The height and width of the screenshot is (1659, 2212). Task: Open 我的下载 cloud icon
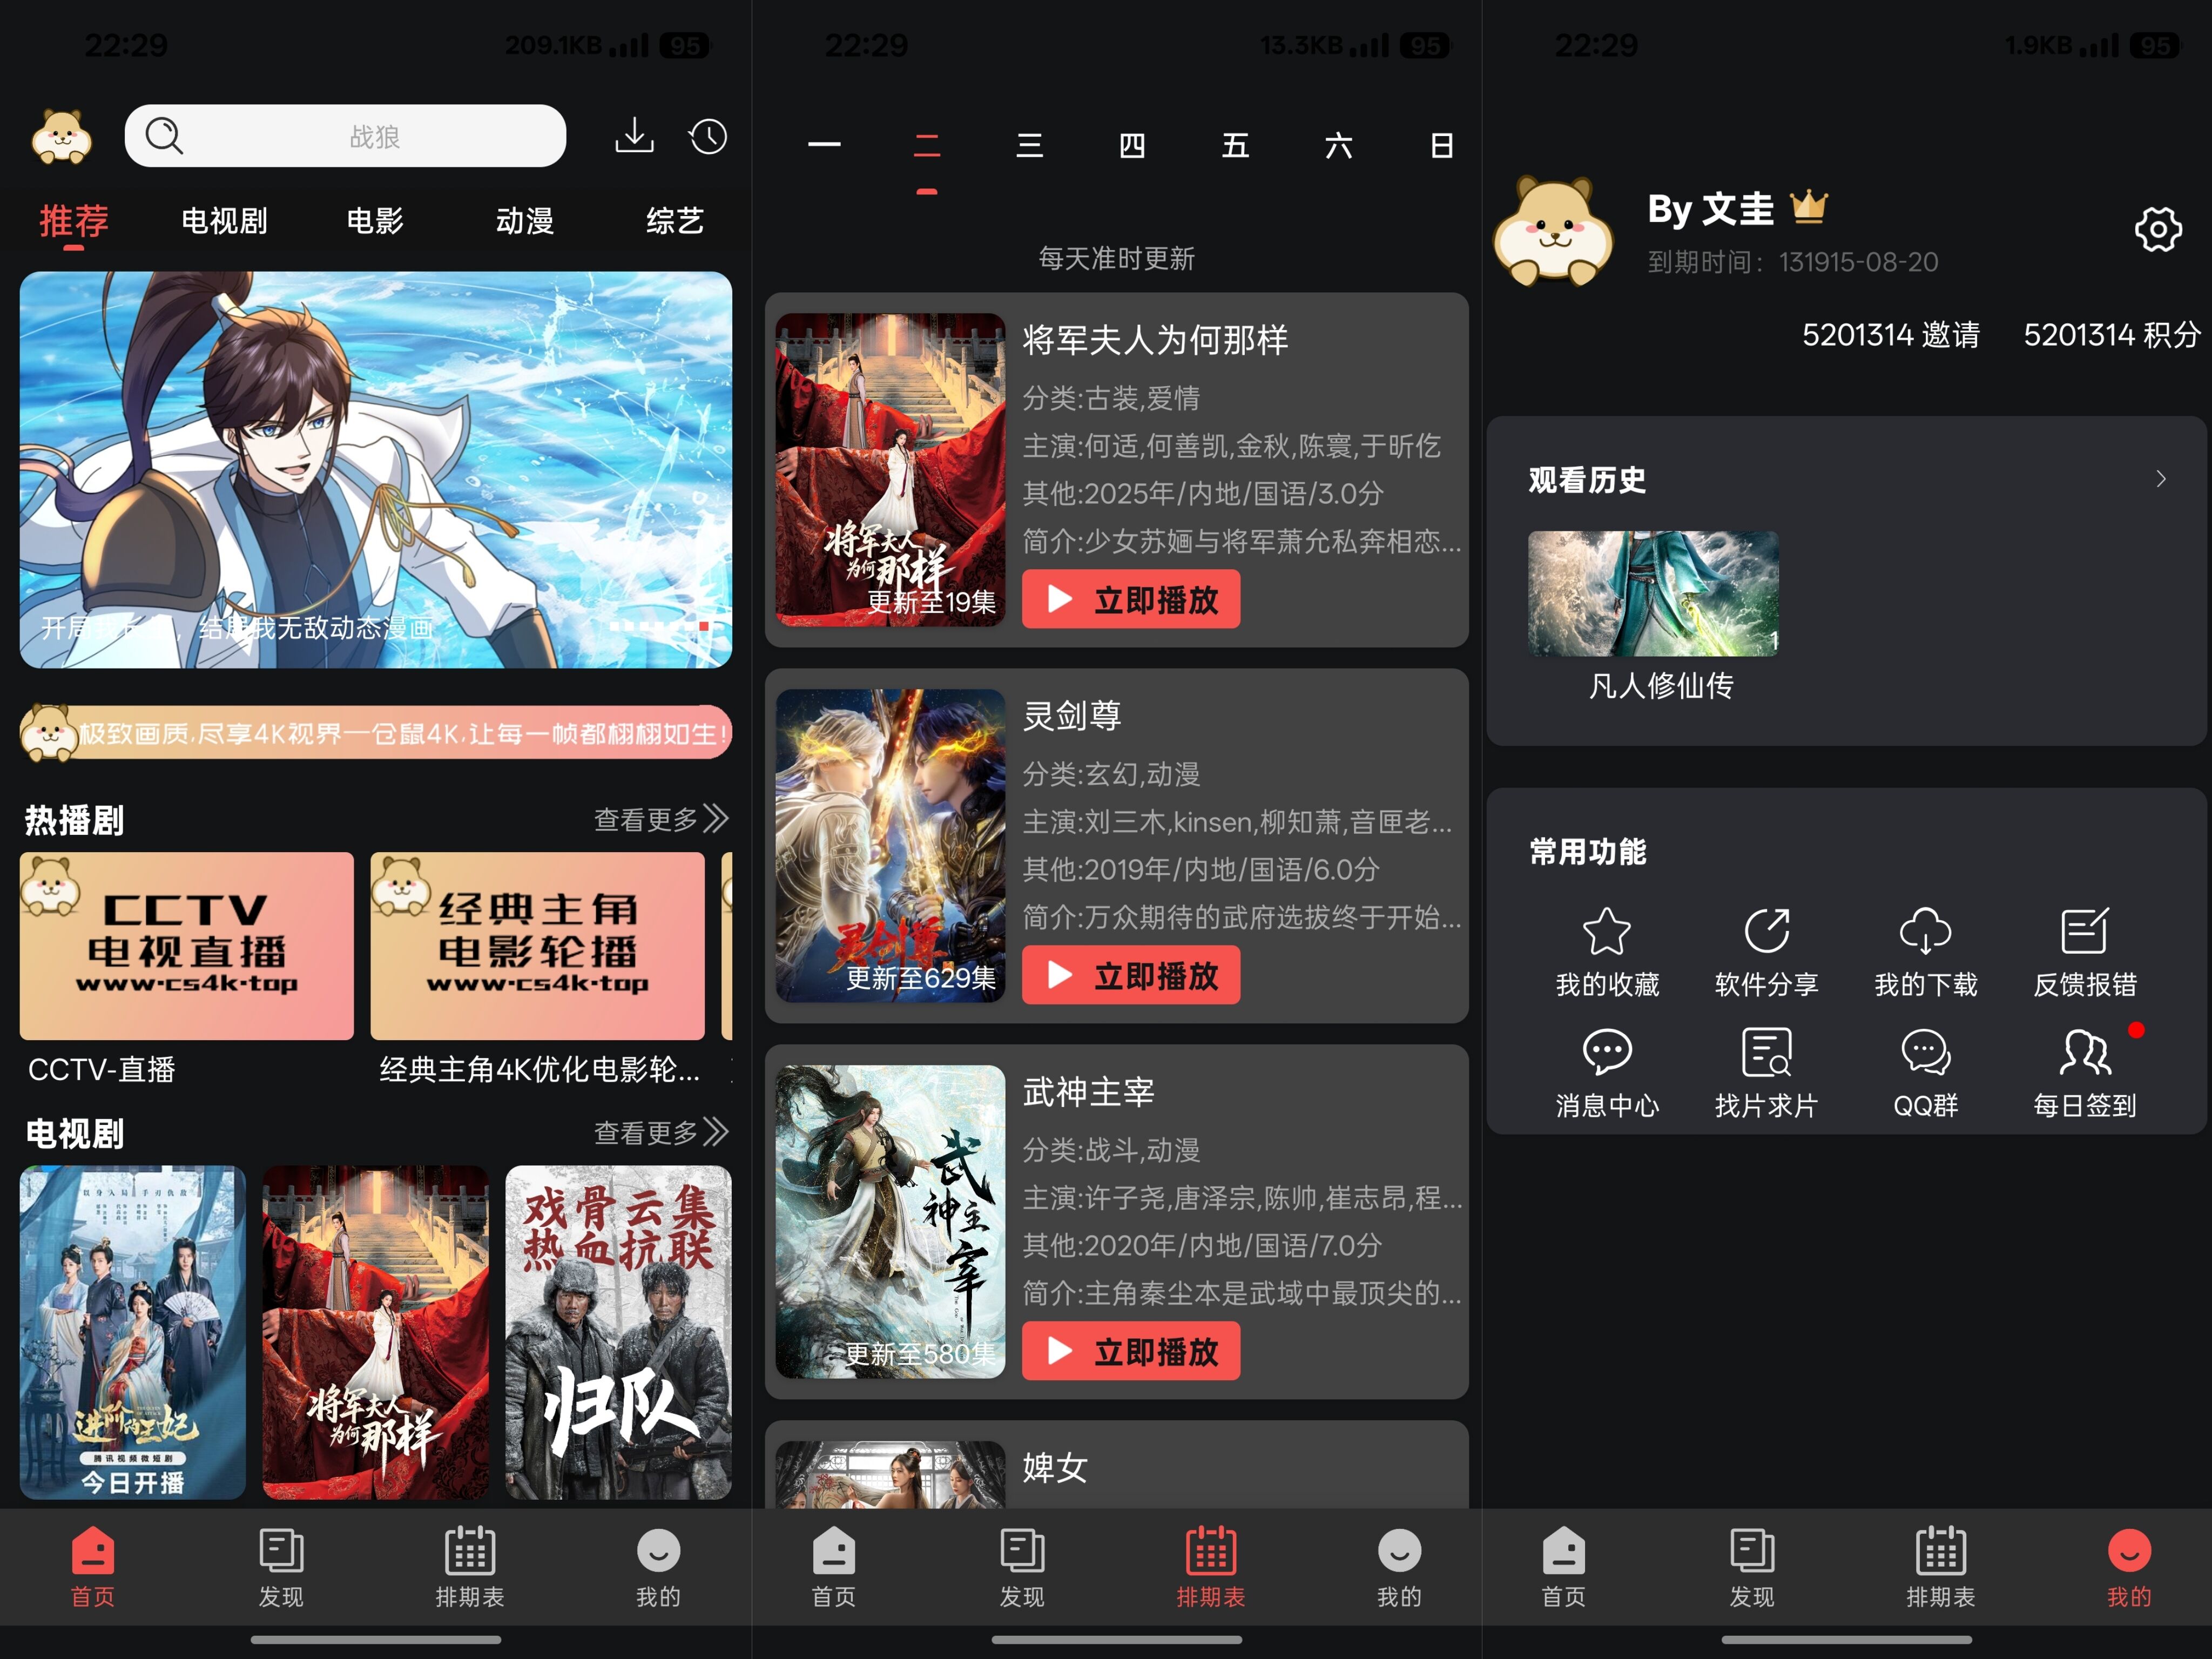pyautogui.click(x=1925, y=931)
